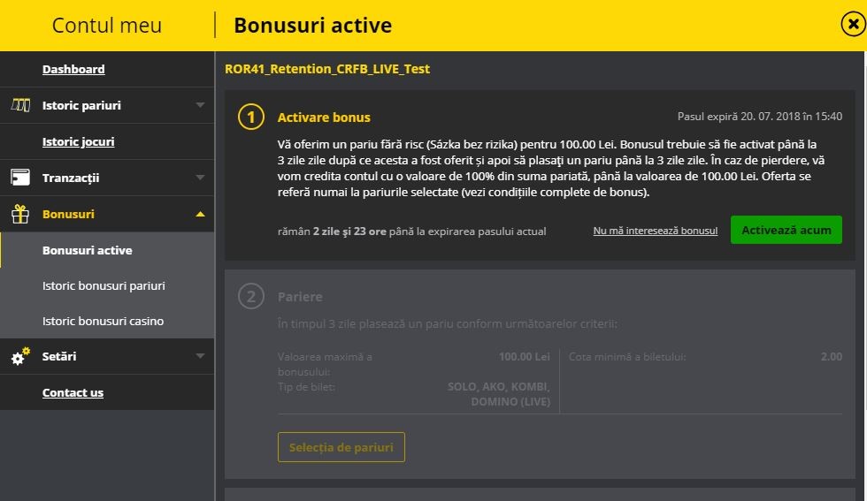Close the account panel with X
Screen dimensions: 867x501
[852, 25]
